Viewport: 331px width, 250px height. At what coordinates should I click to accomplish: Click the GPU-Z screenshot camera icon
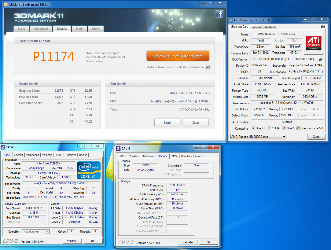(x=322, y=27)
